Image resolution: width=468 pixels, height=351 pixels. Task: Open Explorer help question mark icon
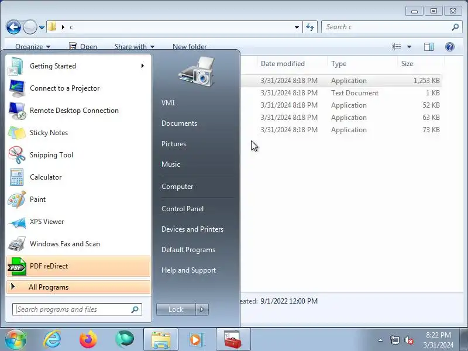450,47
